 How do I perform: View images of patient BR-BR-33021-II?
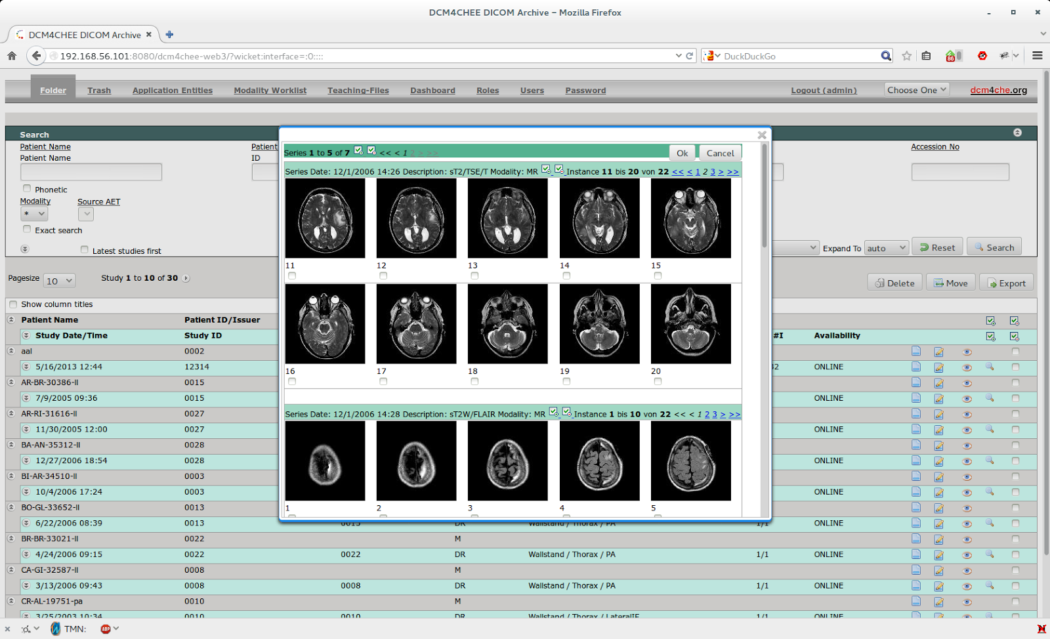[x=967, y=539]
